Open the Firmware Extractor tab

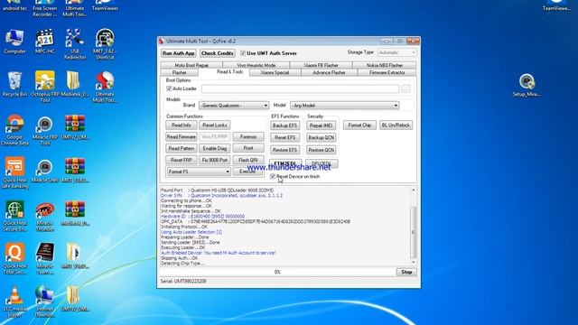387,72
